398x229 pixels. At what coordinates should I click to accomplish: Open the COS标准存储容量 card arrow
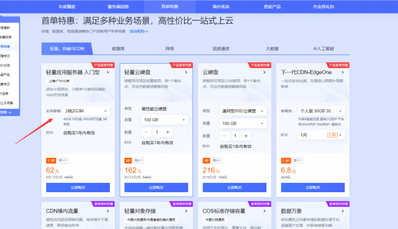click(x=264, y=211)
